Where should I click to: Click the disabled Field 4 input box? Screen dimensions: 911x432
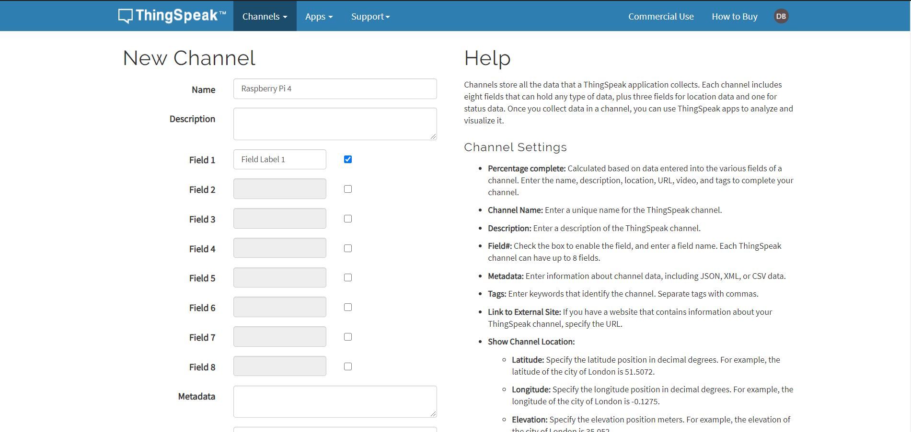point(279,248)
